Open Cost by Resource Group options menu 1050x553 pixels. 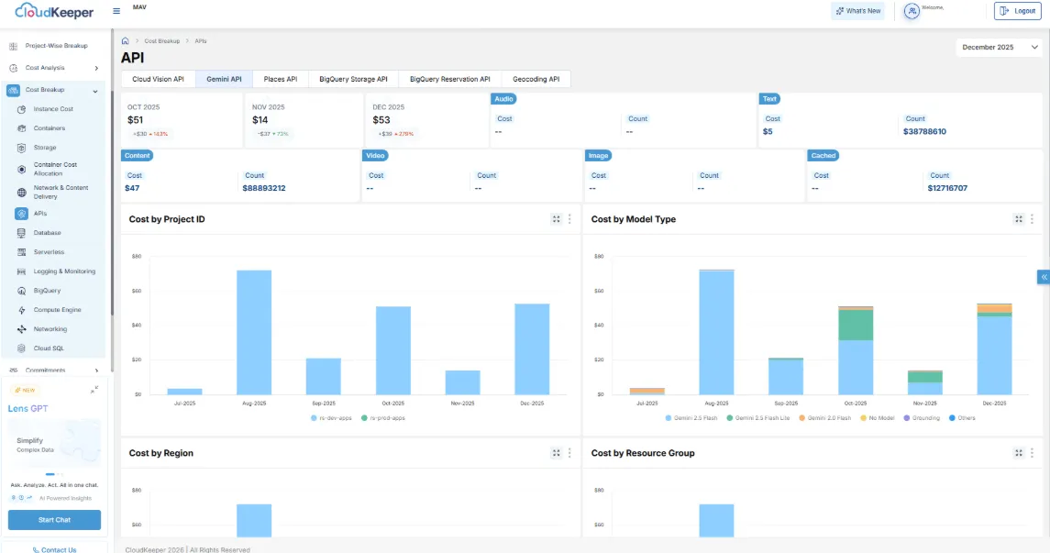1032,453
